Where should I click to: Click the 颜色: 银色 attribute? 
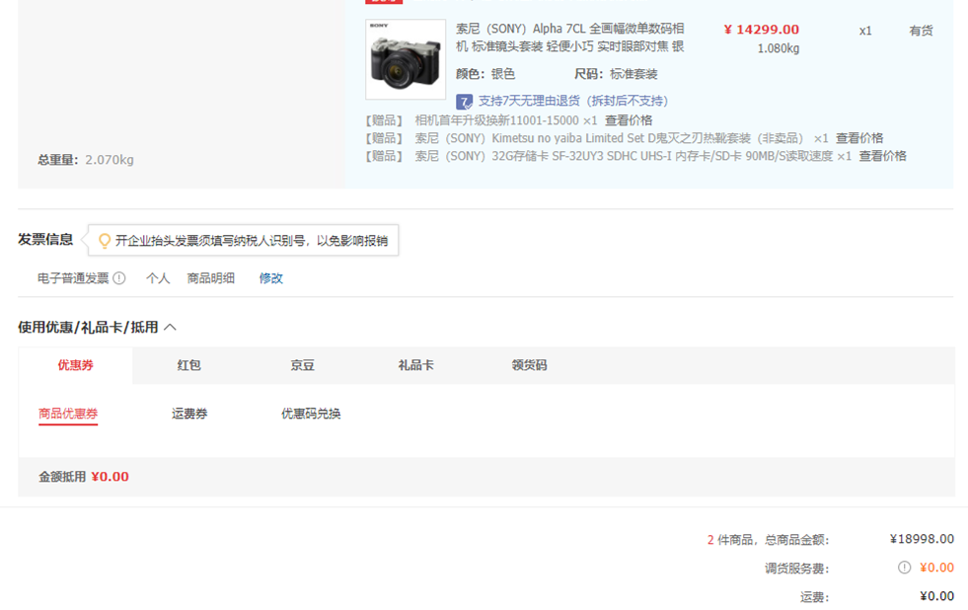pos(485,75)
